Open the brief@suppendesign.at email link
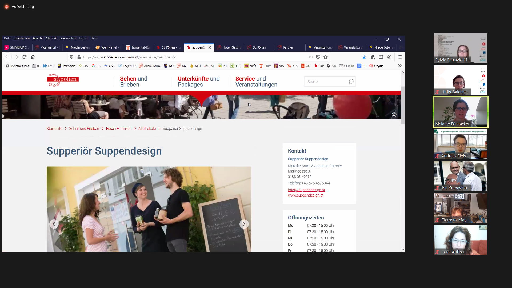512x288 pixels. tap(306, 190)
